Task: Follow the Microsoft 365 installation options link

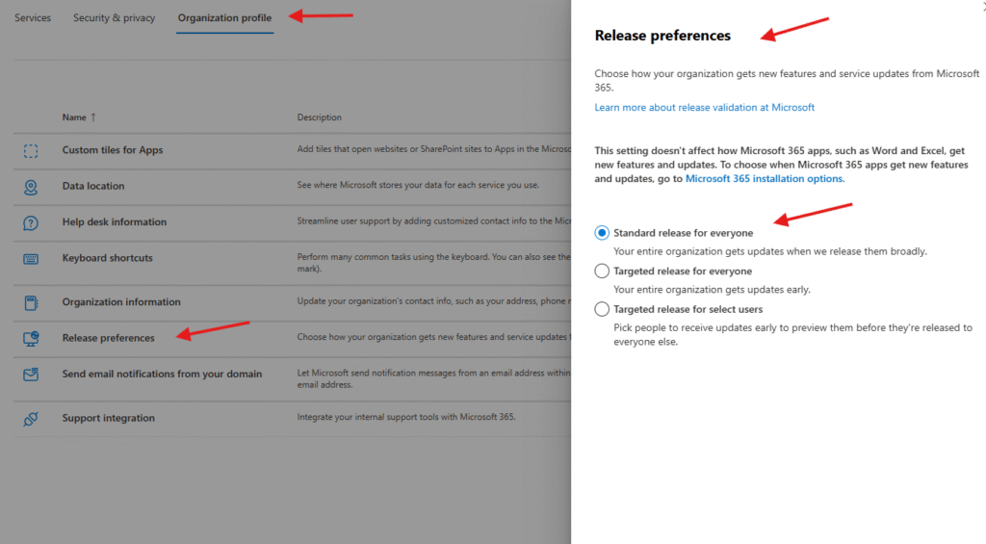Action: [765, 179]
